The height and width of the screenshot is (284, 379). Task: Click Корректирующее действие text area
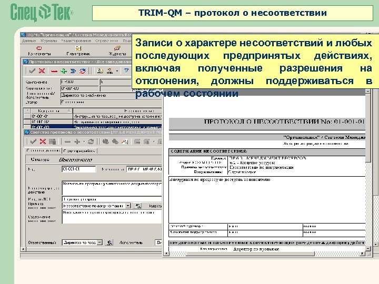pos(112,188)
